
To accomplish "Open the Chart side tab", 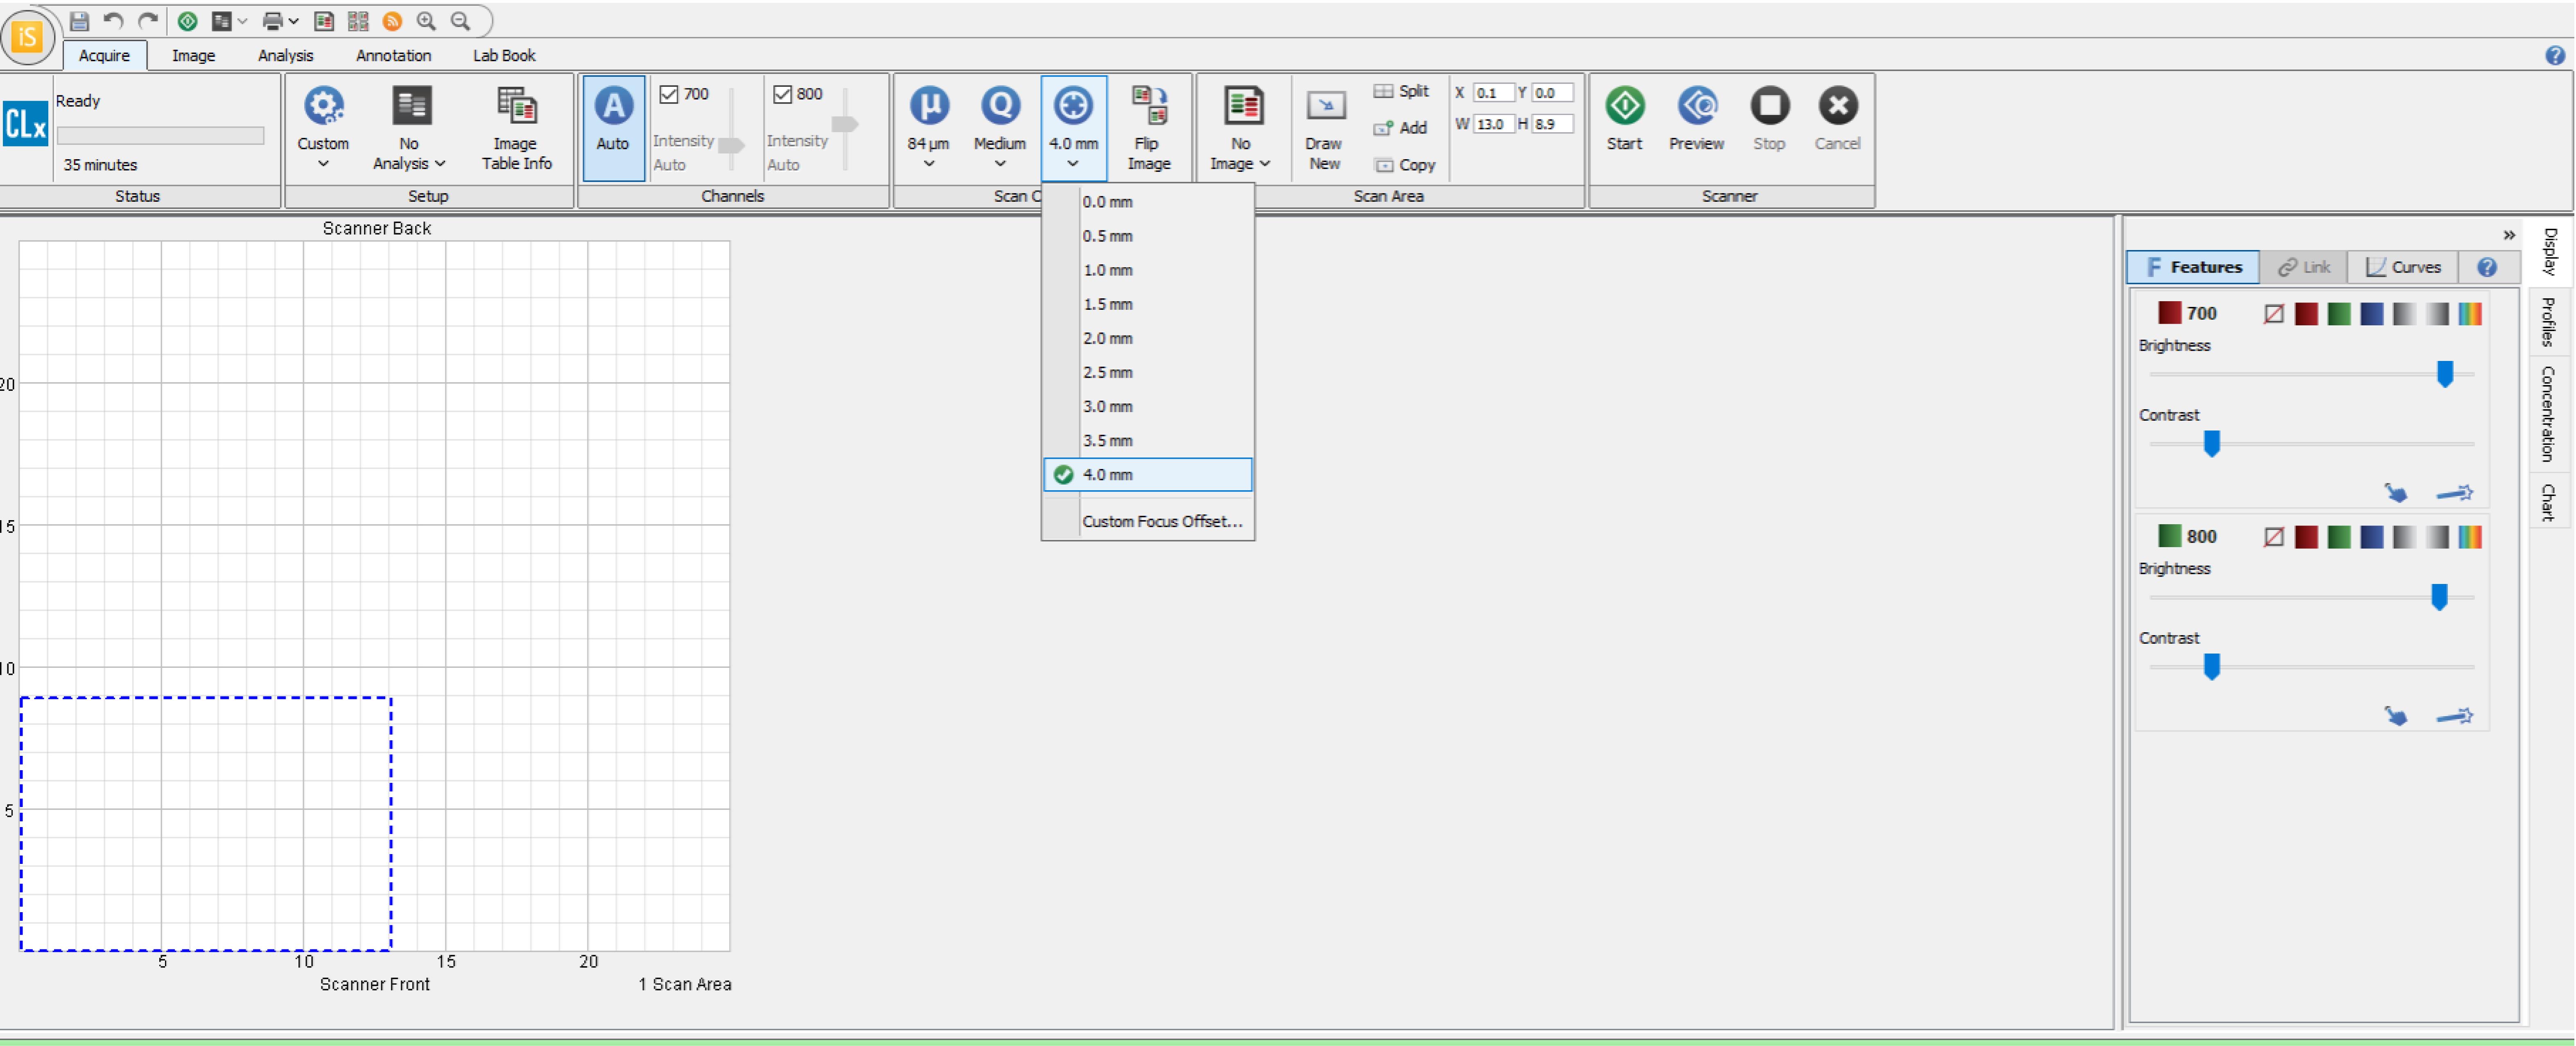I will pos(2548,502).
